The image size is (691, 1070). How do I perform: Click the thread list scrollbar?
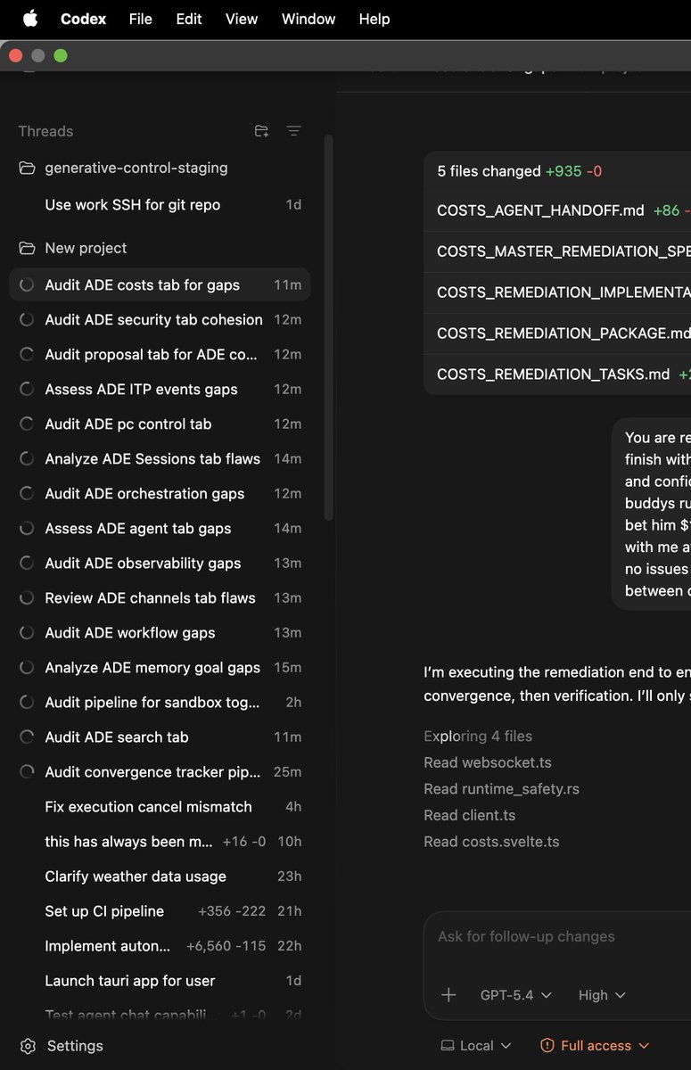pyautogui.click(x=328, y=327)
